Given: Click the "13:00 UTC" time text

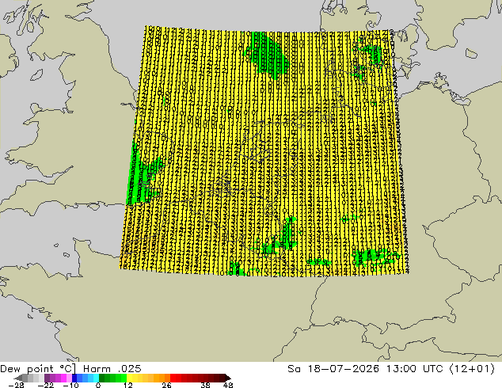Looking at the screenshot, I should point(414,369).
